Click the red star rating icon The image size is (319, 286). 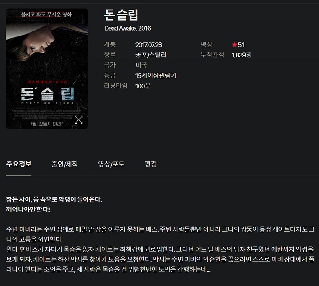[234, 44]
